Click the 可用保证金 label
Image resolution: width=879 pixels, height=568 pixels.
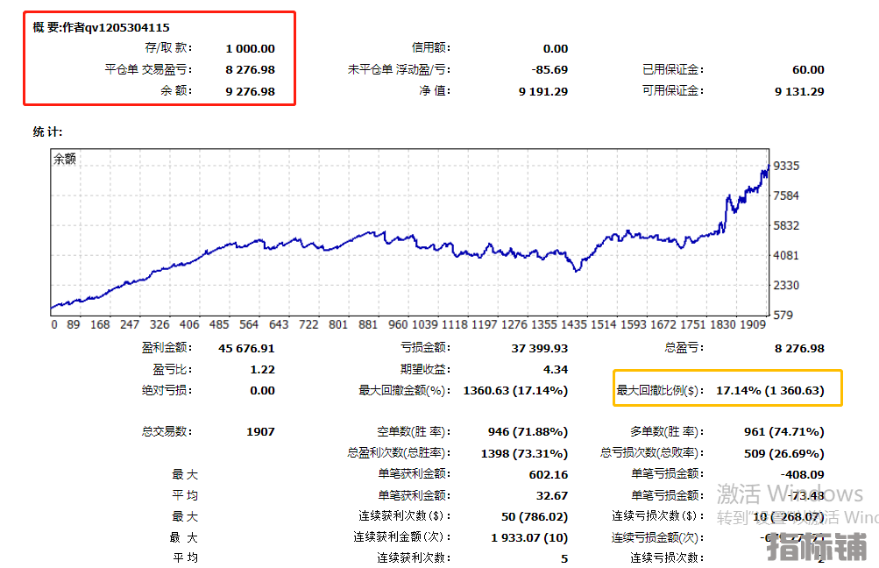tap(673, 91)
